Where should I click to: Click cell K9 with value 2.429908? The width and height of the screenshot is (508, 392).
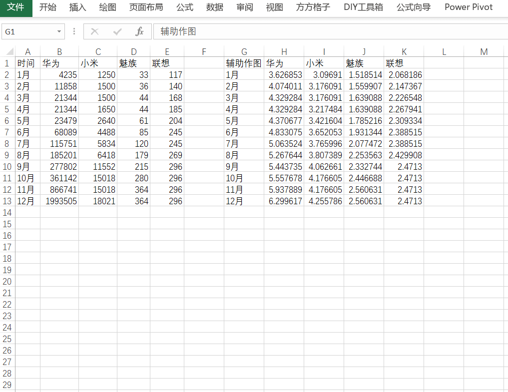tap(404, 155)
